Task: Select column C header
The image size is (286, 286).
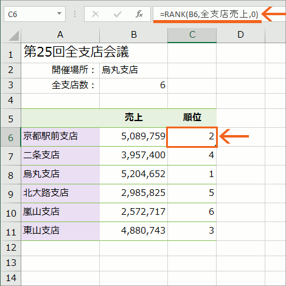Action: click(192, 35)
